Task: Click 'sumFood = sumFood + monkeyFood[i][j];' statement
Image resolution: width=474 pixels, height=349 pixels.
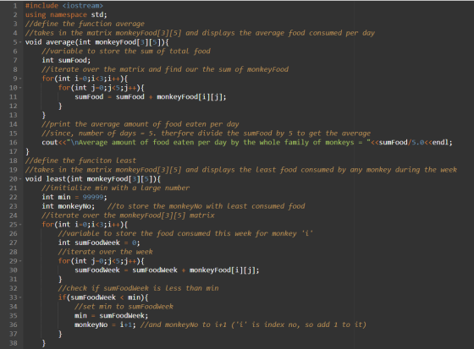Action: click(x=151, y=97)
